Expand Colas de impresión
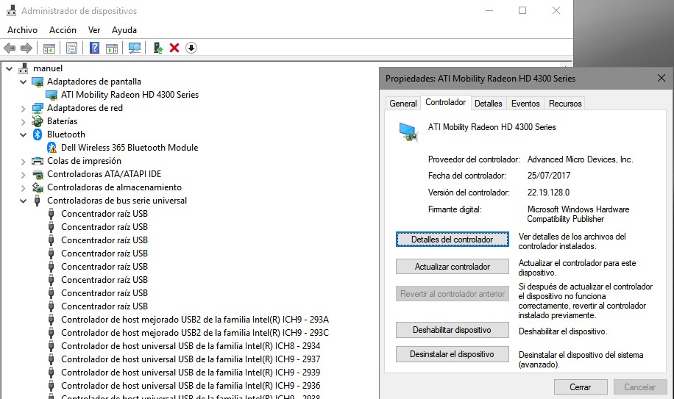The image size is (674, 399). [24, 162]
